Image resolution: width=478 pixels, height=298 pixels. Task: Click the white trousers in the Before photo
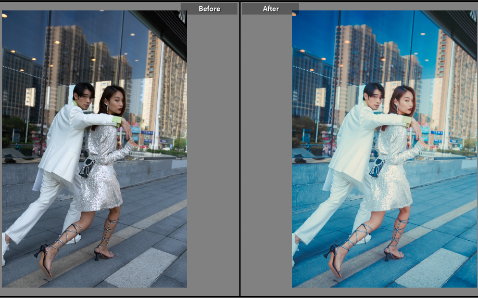coord(42,203)
